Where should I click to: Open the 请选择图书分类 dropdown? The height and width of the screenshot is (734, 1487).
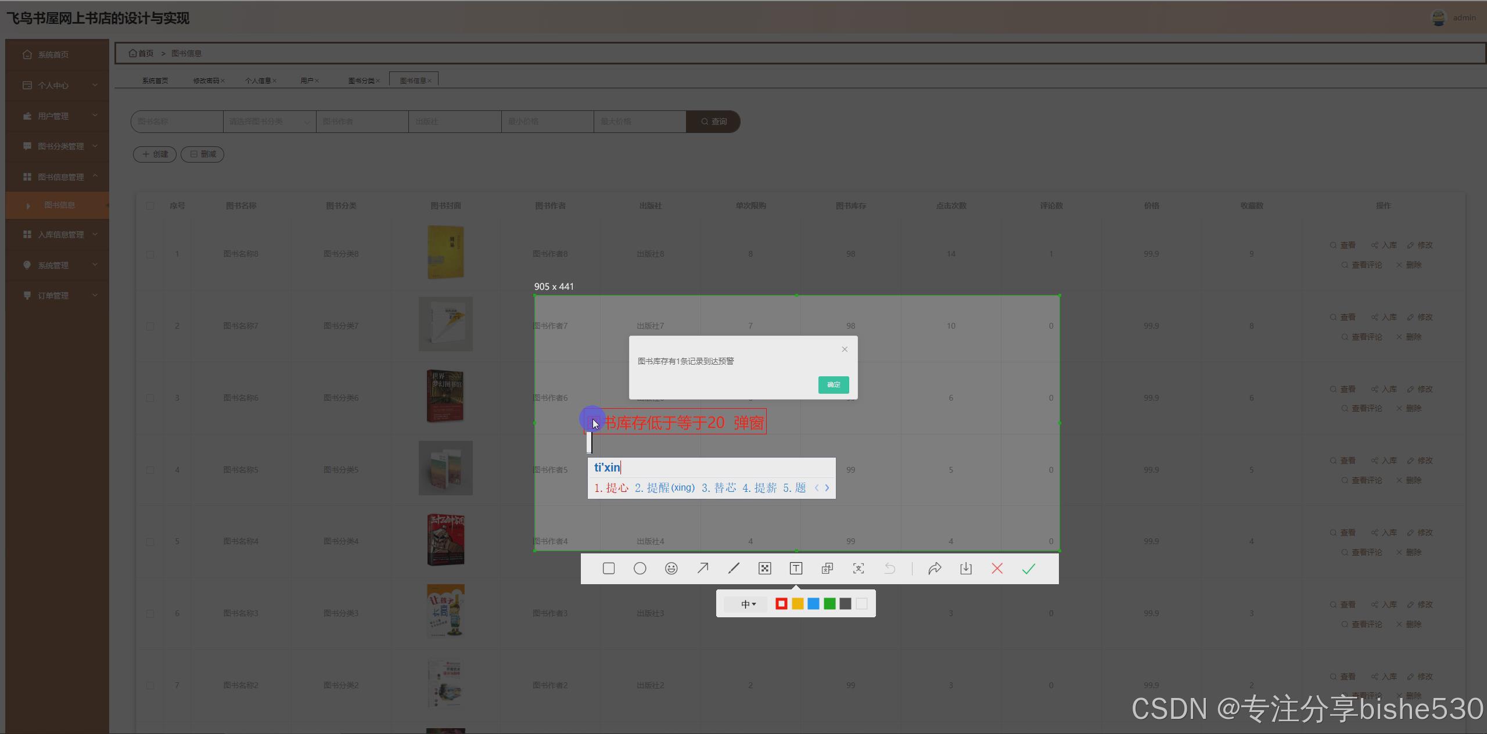click(270, 121)
